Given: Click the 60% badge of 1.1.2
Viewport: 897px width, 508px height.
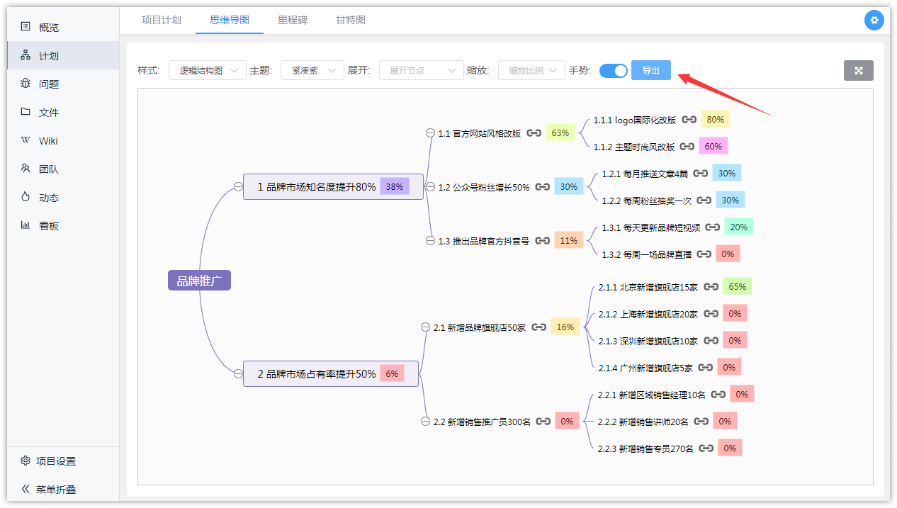Looking at the screenshot, I should [713, 147].
